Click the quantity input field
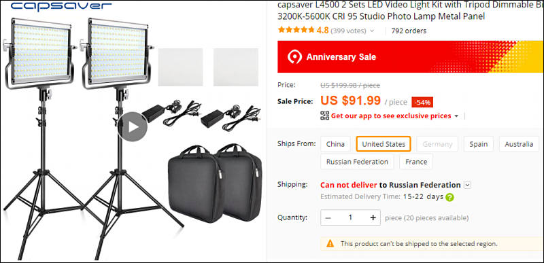Image resolution: width=544 pixels, height=263 pixels. (350, 217)
